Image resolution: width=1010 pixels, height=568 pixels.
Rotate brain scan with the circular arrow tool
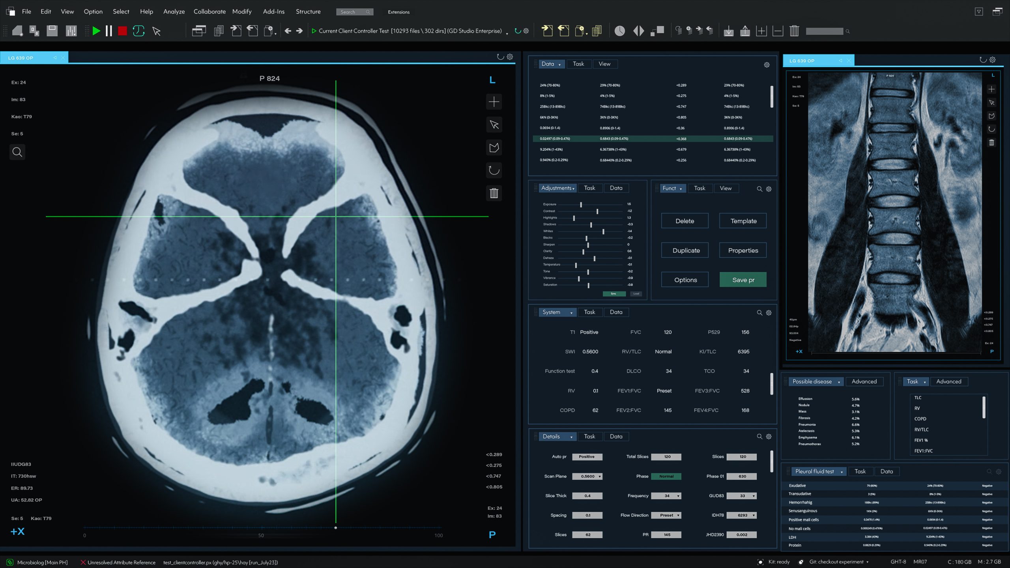click(494, 170)
